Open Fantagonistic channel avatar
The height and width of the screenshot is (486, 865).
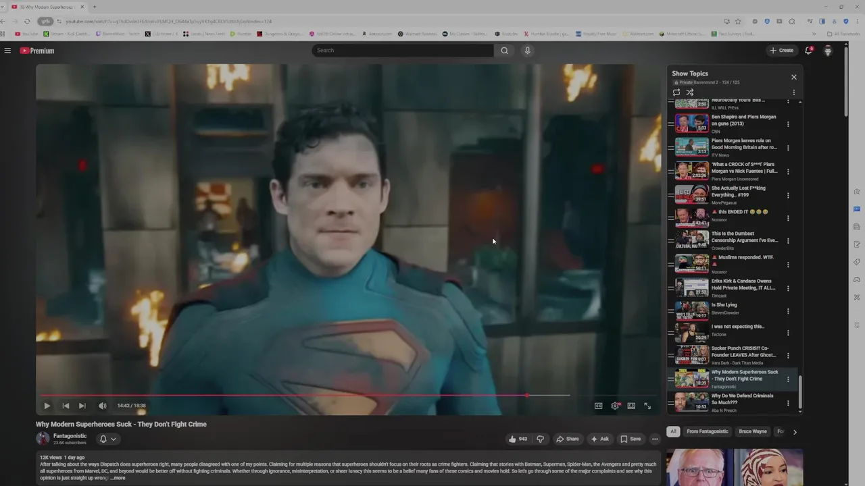coord(43,439)
